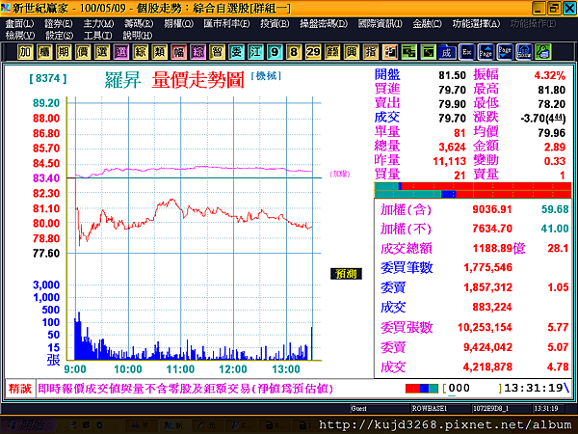The height and width of the screenshot is (434, 578).
Task: Click the Home toolbar icon
Action: coord(524,52)
